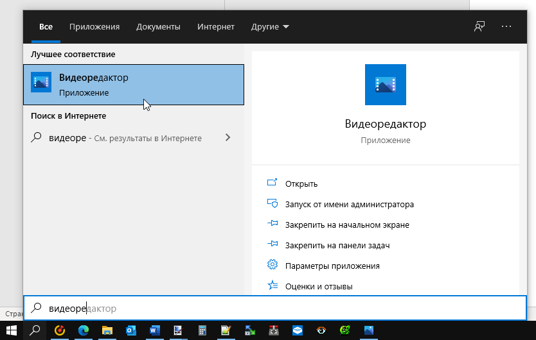The height and width of the screenshot is (340, 536).
Task: Open Word from the taskbar
Action: coord(154,330)
